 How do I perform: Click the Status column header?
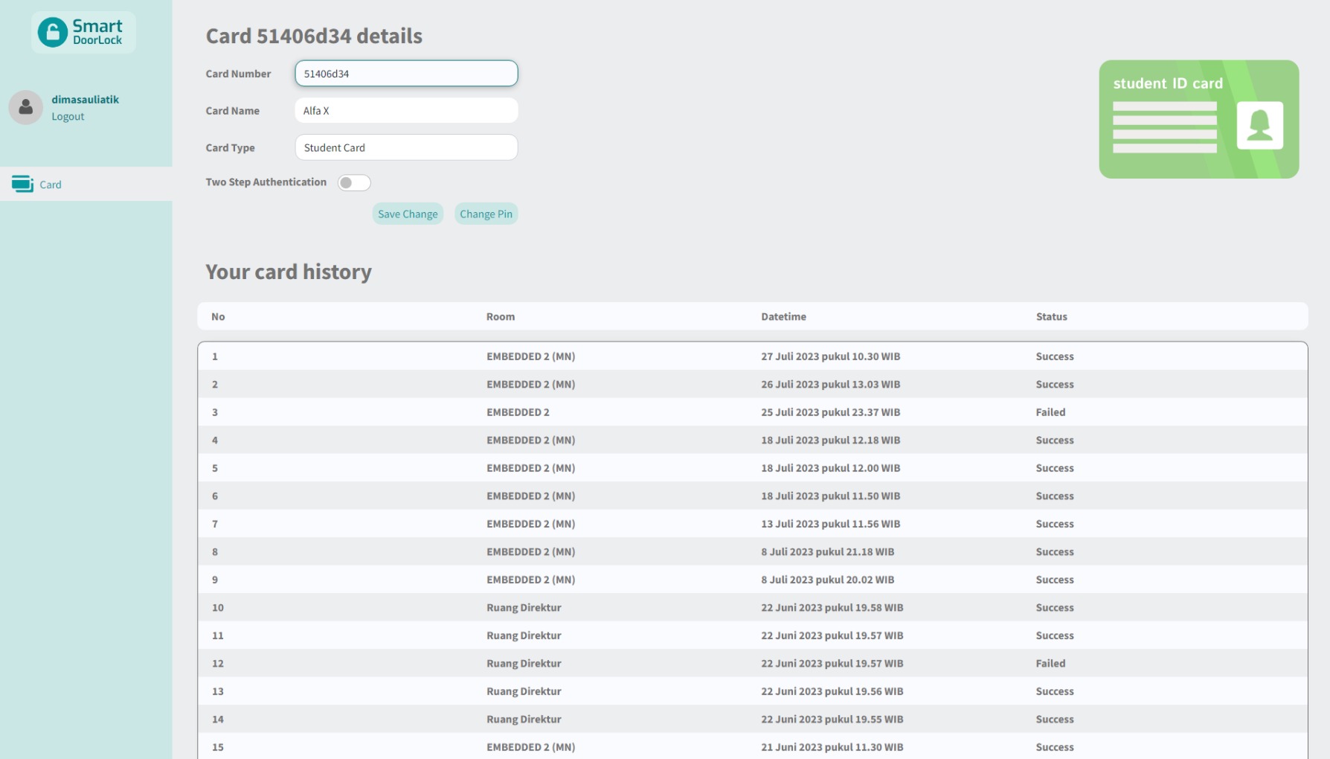tap(1051, 316)
